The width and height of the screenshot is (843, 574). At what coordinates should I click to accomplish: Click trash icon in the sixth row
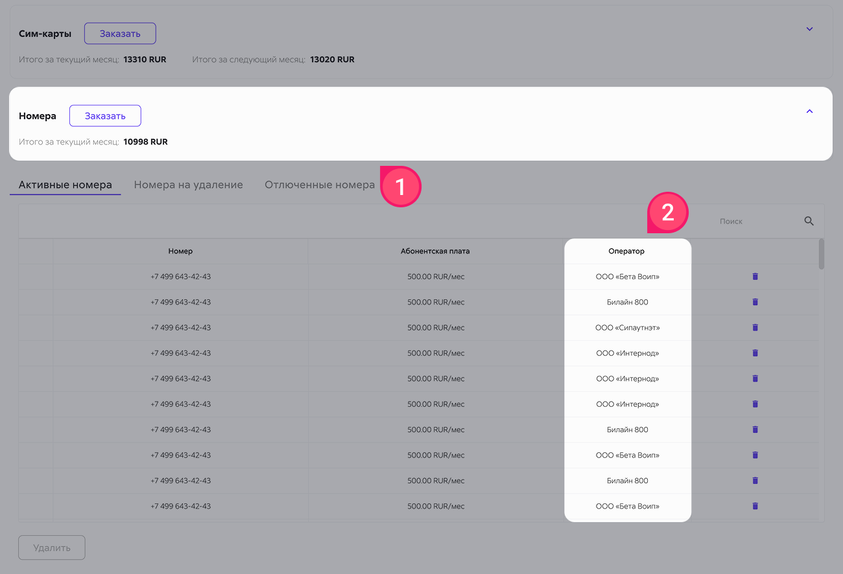click(x=755, y=404)
